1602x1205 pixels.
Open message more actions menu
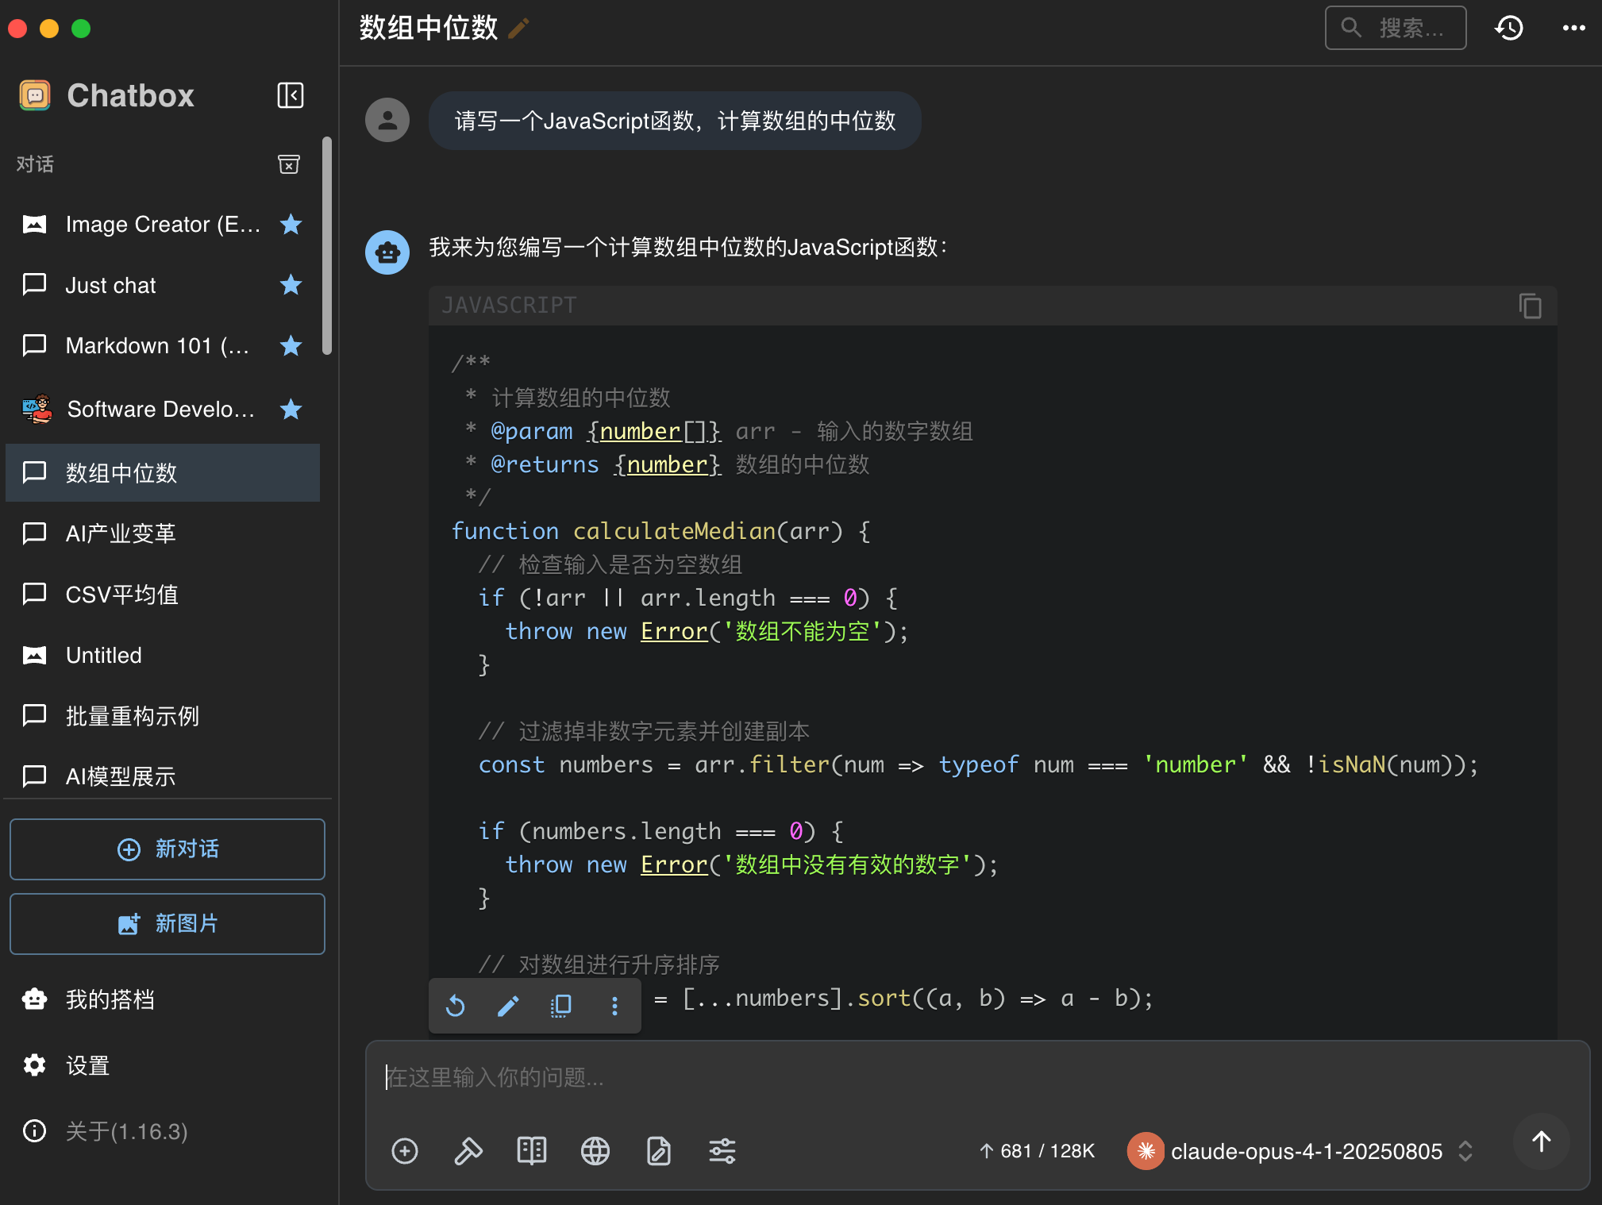614,1006
